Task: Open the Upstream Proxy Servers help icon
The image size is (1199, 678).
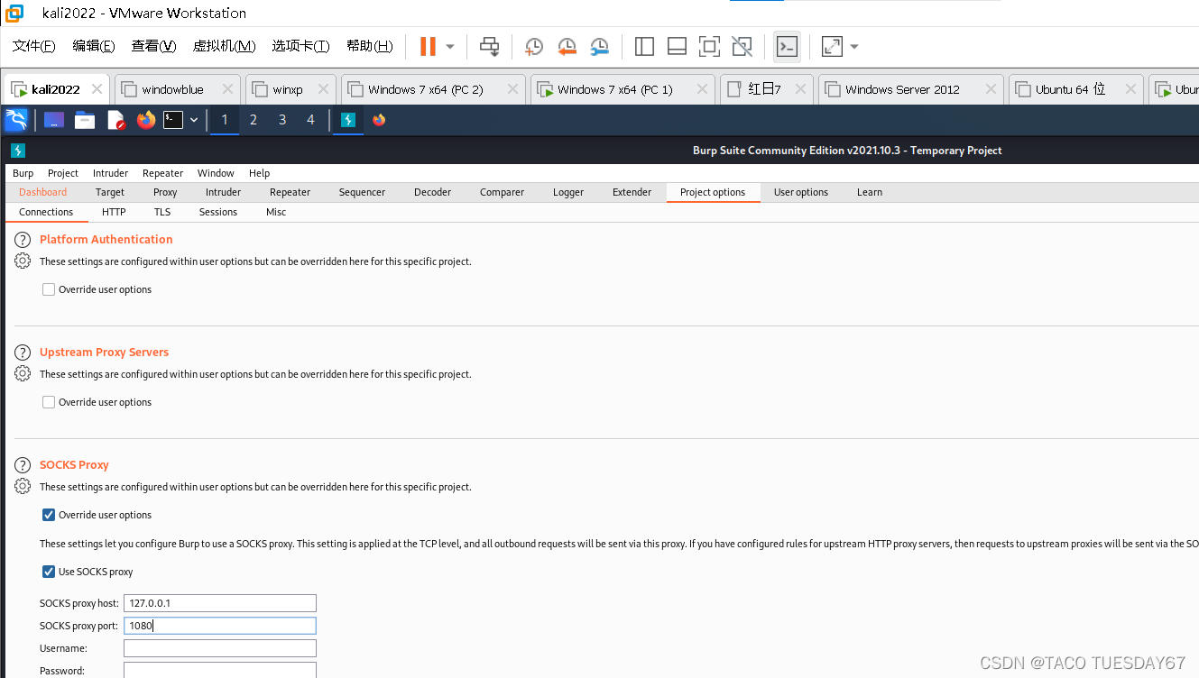Action: 23,353
